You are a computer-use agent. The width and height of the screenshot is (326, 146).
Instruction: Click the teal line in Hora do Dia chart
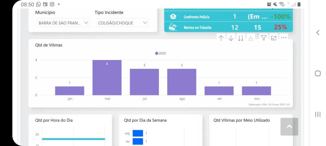click(73, 139)
